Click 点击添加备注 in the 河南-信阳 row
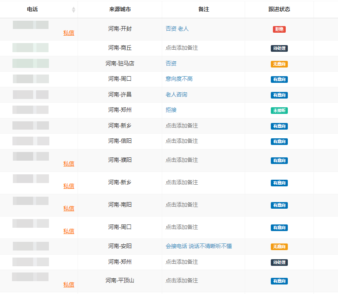Image resolution: width=338 pixels, height=294 pixels. coord(182,141)
